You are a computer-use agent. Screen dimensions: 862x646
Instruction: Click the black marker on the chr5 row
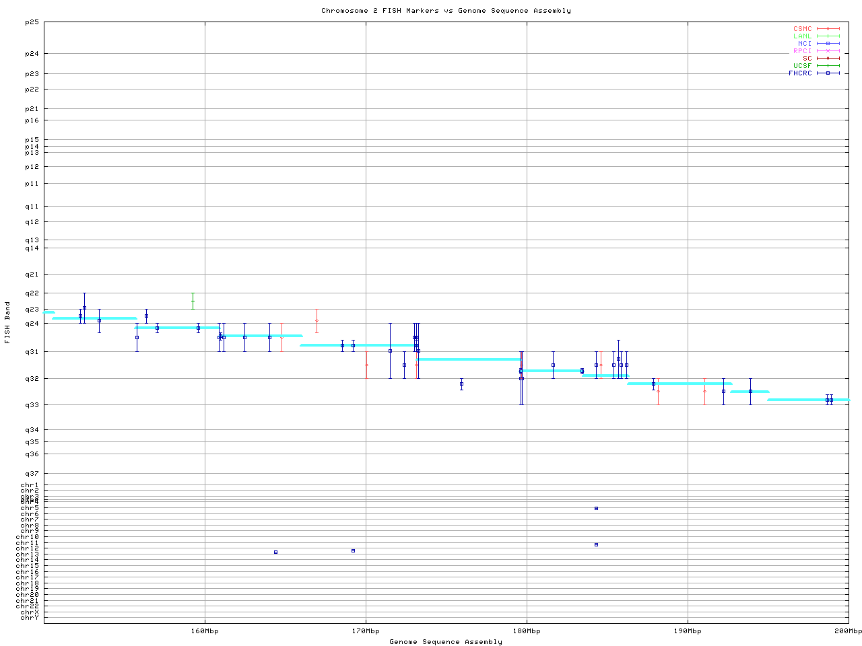pos(596,508)
